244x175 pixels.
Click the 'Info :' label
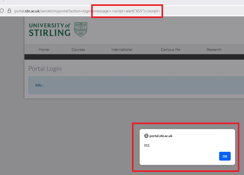(40, 85)
